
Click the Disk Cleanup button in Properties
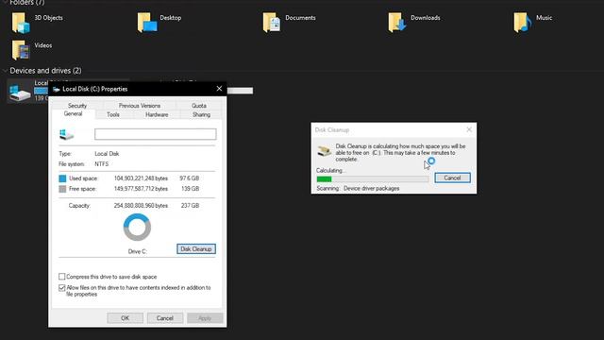[196, 249]
